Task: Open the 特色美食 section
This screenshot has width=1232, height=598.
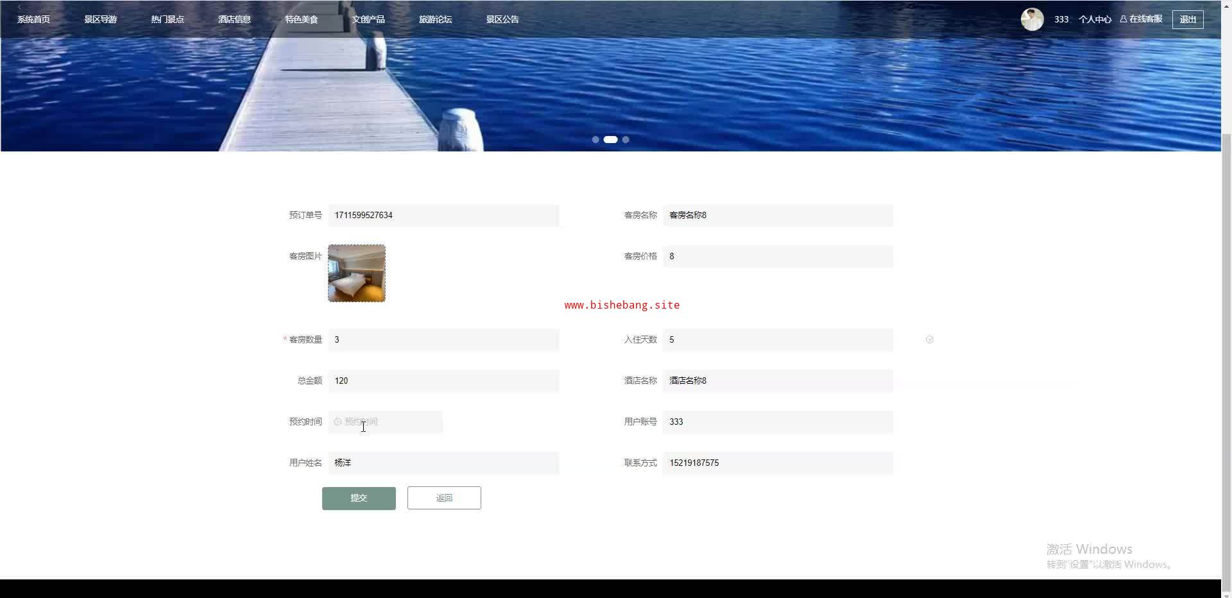Action: click(x=302, y=19)
